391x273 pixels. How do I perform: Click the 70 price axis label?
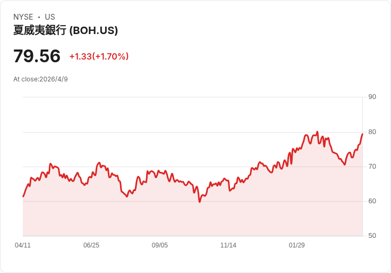[372, 167]
